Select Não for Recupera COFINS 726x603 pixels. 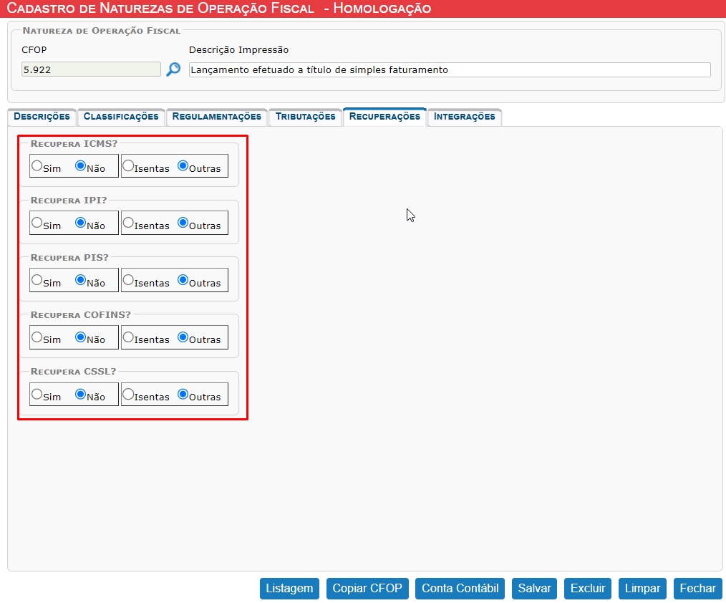click(81, 337)
